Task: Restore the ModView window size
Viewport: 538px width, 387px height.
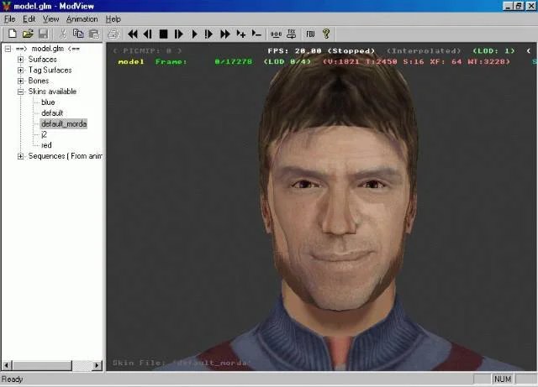Action: point(519,6)
